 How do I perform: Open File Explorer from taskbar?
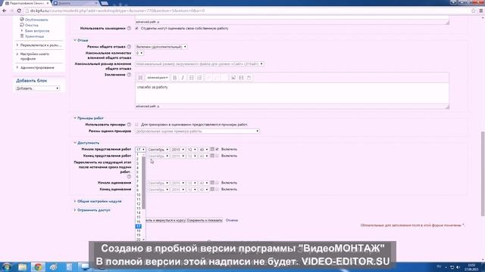(22, 267)
